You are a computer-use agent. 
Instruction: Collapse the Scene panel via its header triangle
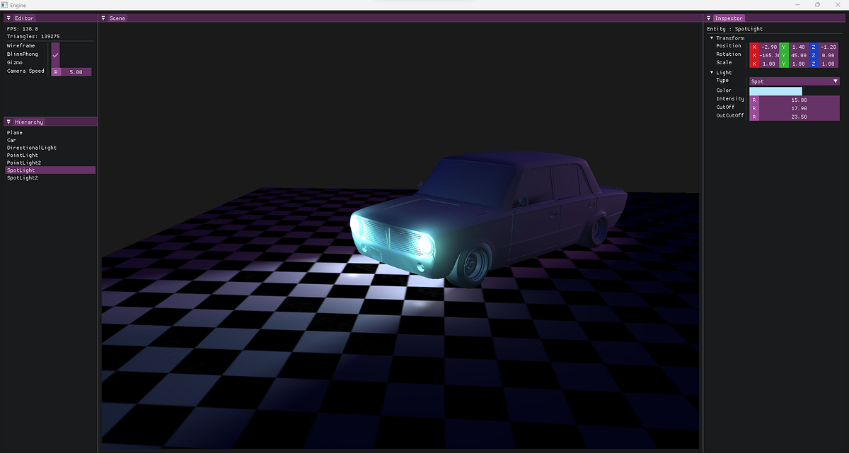tap(103, 18)
